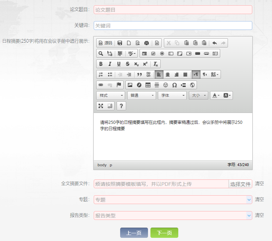Open the spell check ABC dropdown
272x241 pixels.
click(132, 53)
